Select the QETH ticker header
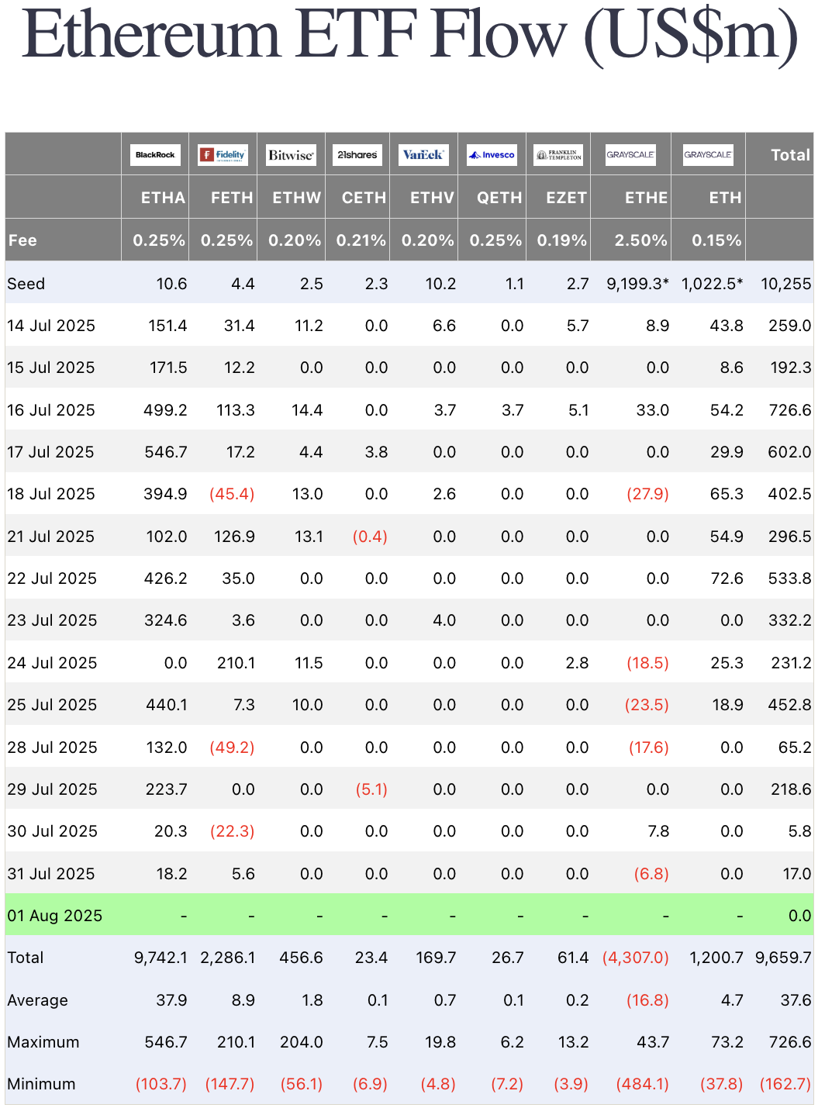 click(x=499, y=198)
